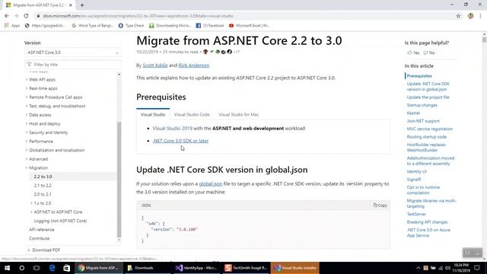Open Cortana search circle on taskbar

click(22, 268)
